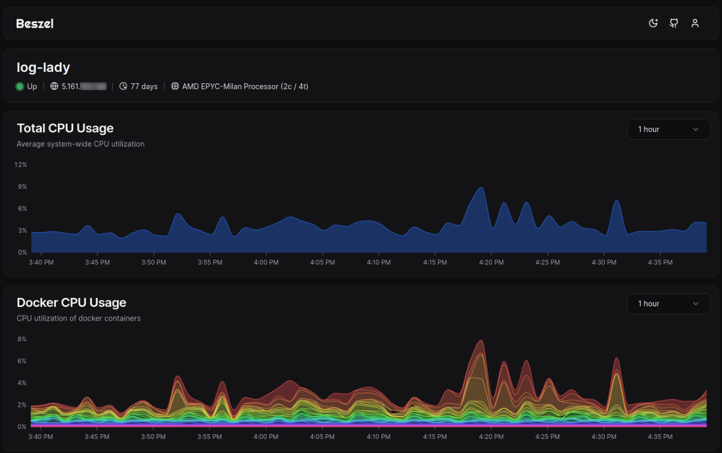Click the highest peak in Total CPU chart

coord(481,188)
